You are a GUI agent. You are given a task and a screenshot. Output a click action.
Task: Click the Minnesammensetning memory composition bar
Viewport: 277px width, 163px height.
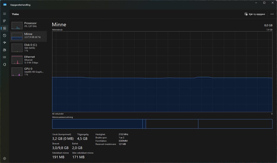pyautogui.click(x=162, y=124)
